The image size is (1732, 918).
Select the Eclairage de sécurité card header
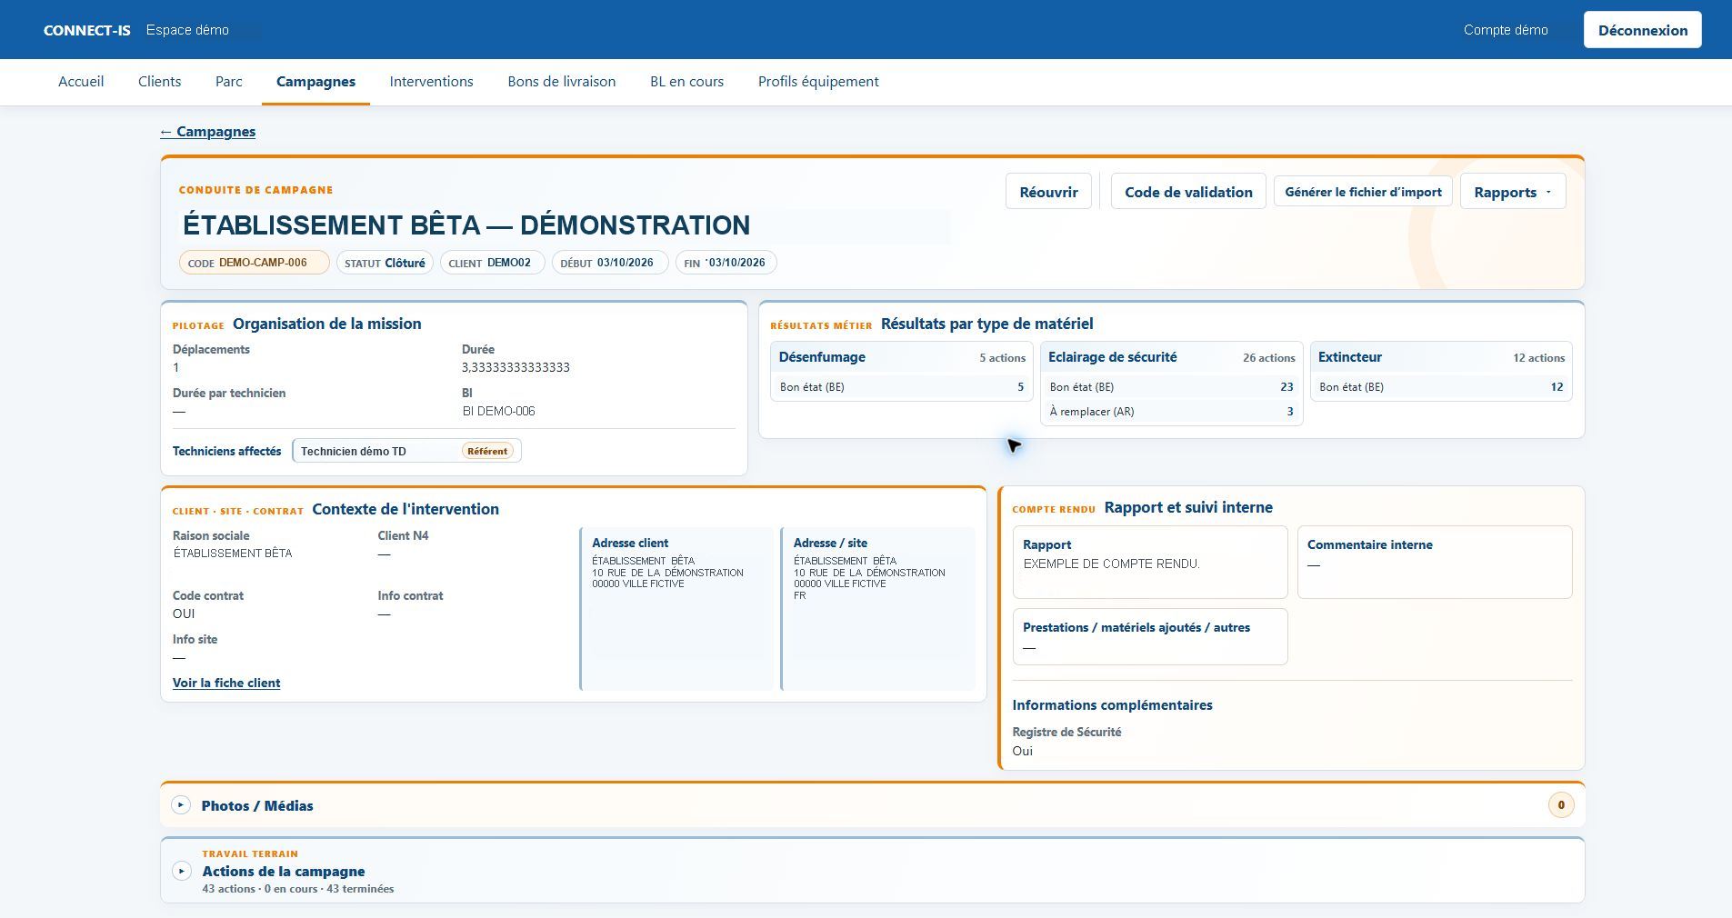(1171, 357)
